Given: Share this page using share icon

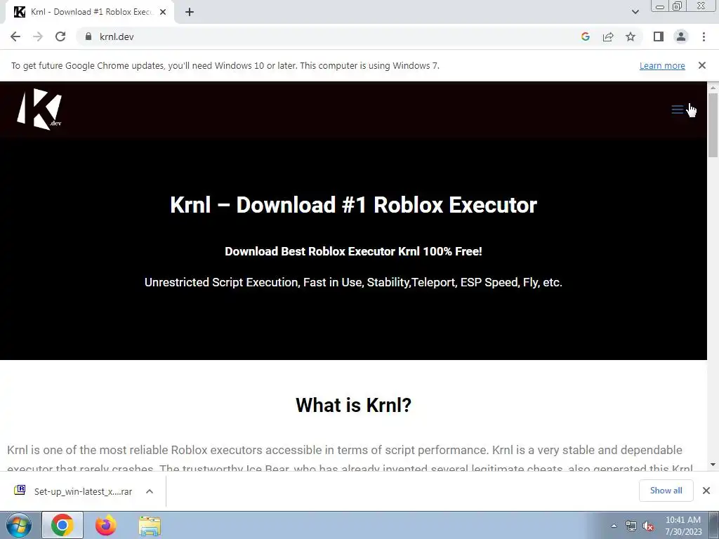Looking at the screenshot, I should point(608,36).
